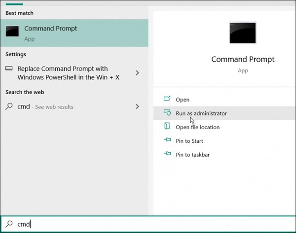Click the Pin to Start pin icon
This screenshot has height=233, width=296.
click(167, 140)
